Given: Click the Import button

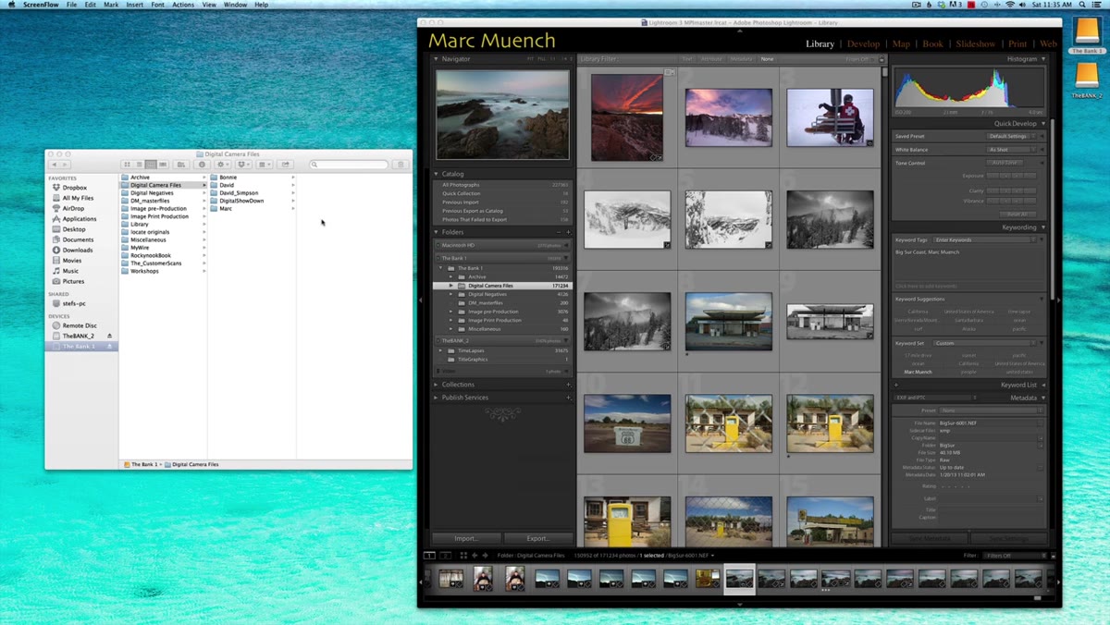Looking at the screenshot, I should click(466, 538).
